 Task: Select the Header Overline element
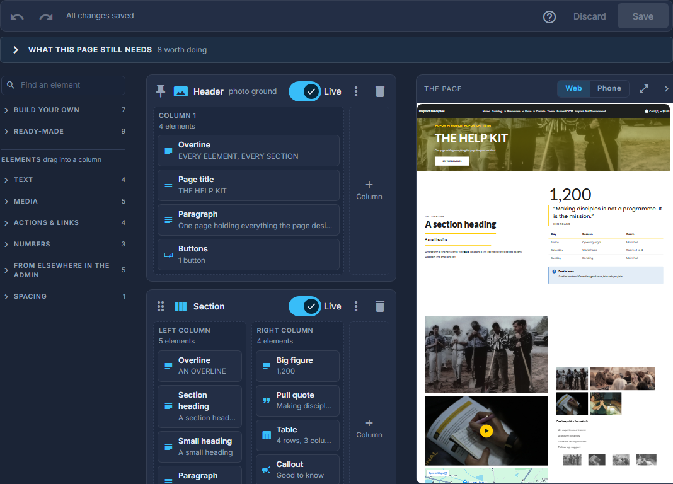pyautogui.click(x=248, y=151)
